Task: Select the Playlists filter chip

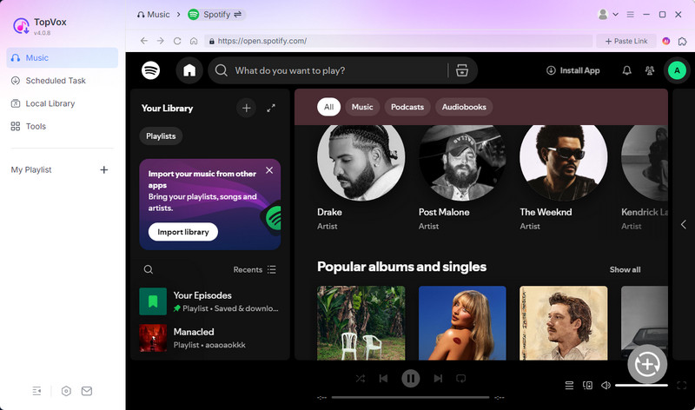Action: (161, 136)
